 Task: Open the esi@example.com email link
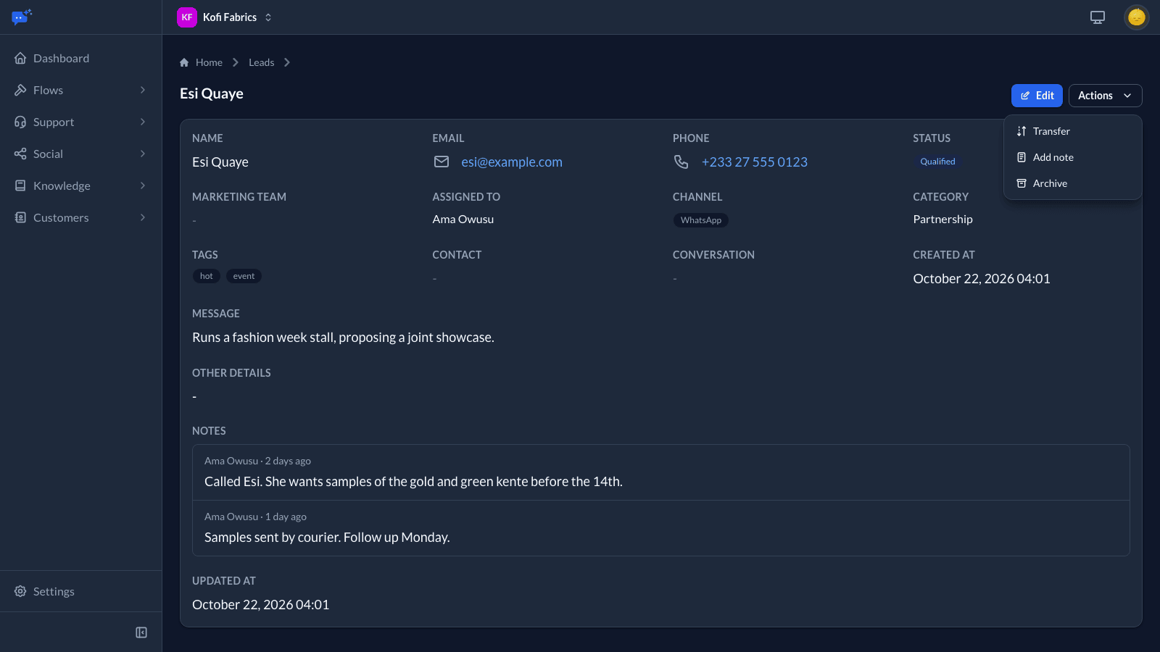pyautogui.click(x=512, y=162)
